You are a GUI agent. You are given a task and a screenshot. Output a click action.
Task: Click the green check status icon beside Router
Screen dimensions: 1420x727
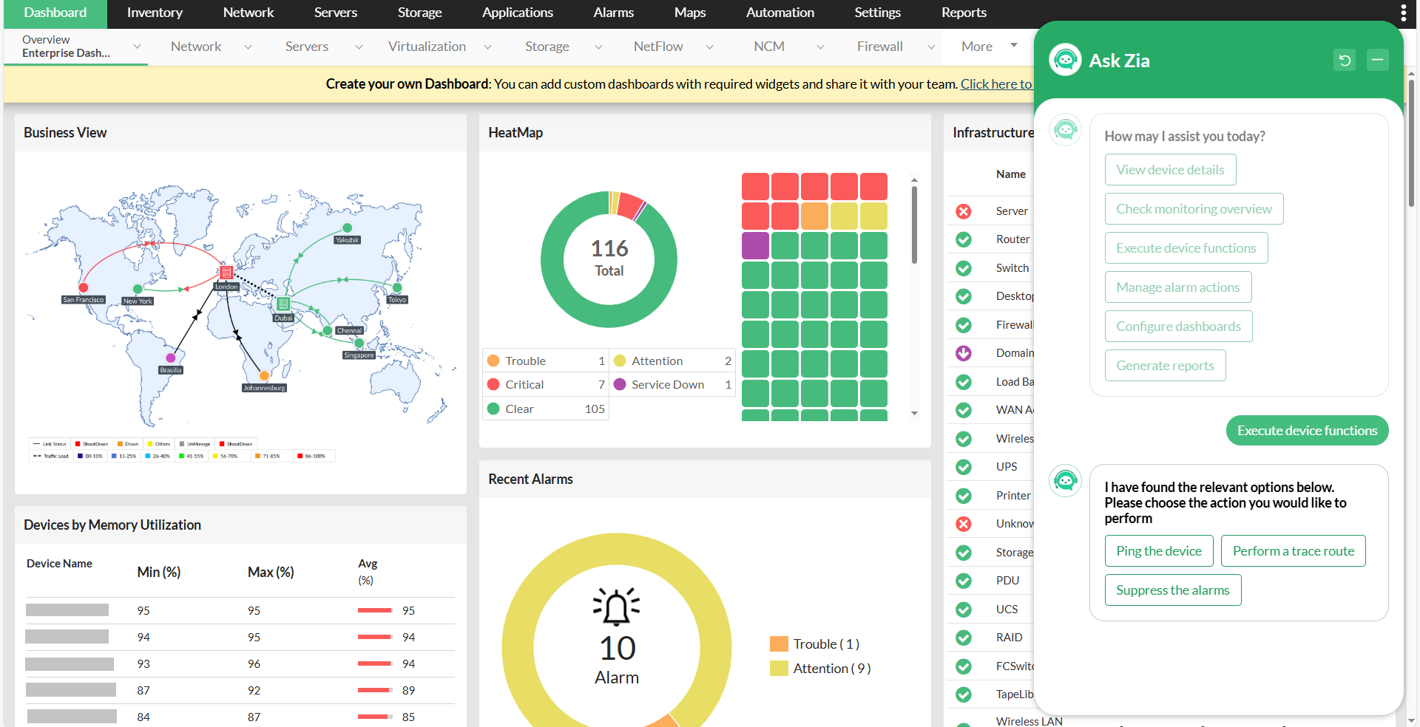coord(963,239)
